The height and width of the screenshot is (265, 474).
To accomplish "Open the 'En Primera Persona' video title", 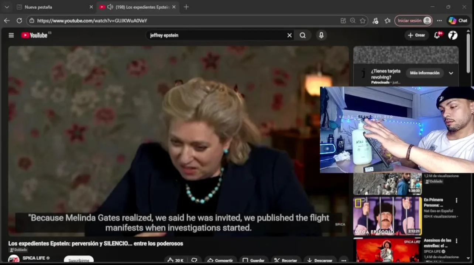I will (433, 202).
